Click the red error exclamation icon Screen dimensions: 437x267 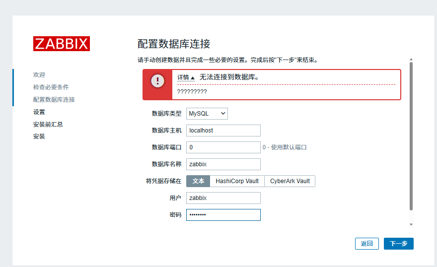click(x=157, y=81)
